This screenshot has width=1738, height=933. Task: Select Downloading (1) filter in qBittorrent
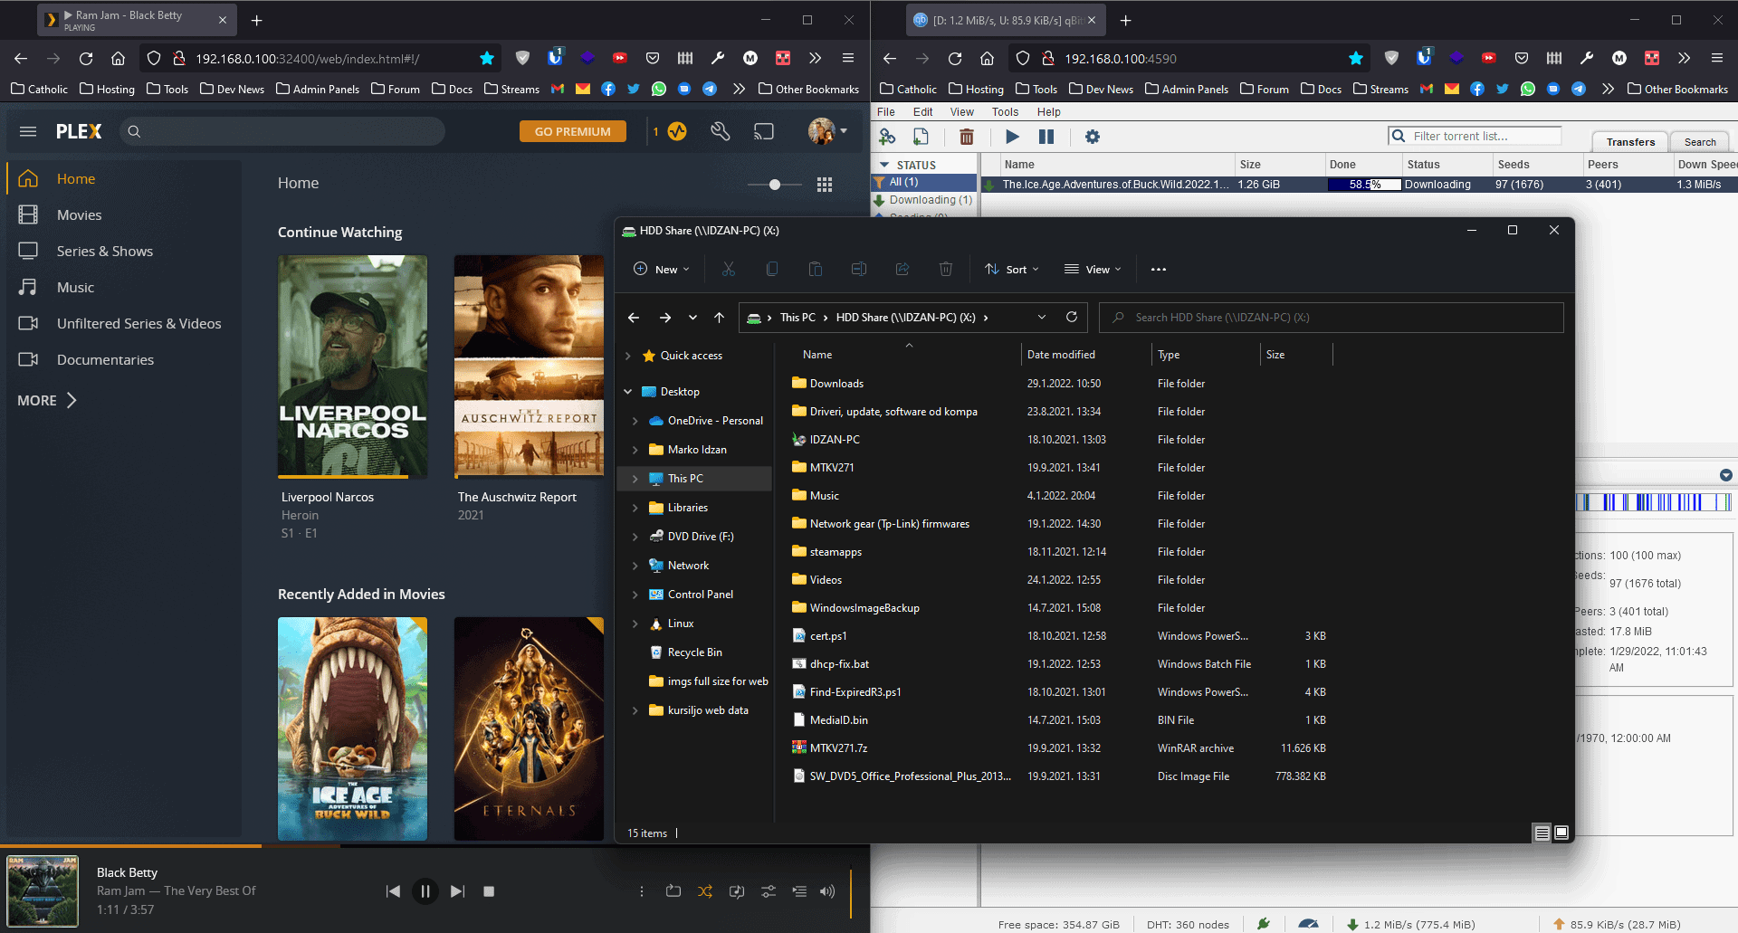(923, 199)
